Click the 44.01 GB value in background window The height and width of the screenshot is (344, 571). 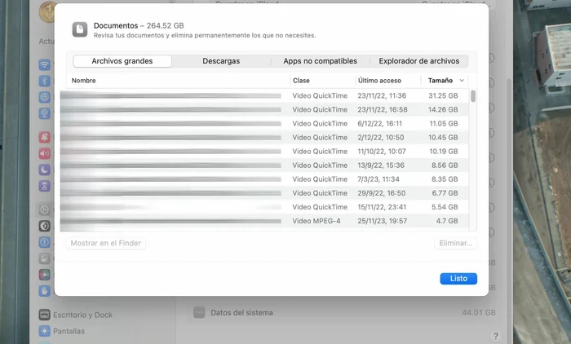coord(479,312)
